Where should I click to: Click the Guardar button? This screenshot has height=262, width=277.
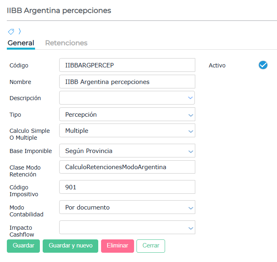[23, 245]
